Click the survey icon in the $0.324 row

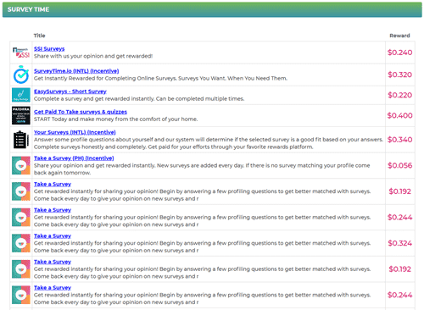tap(21, 243)
